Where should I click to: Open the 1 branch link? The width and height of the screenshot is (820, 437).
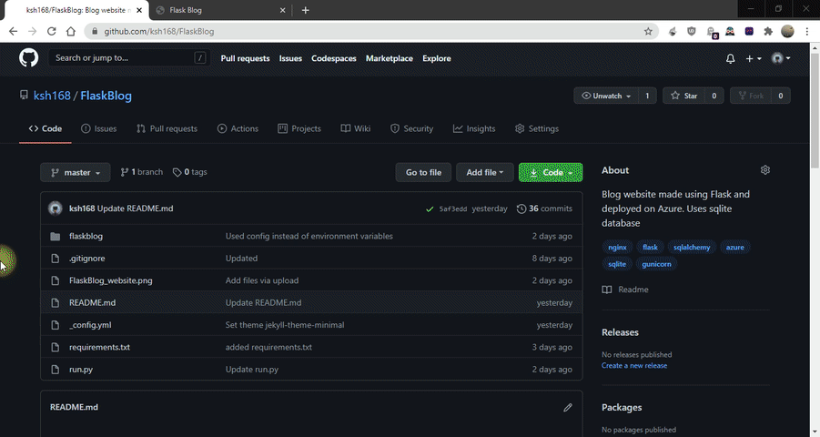point(141,172)
